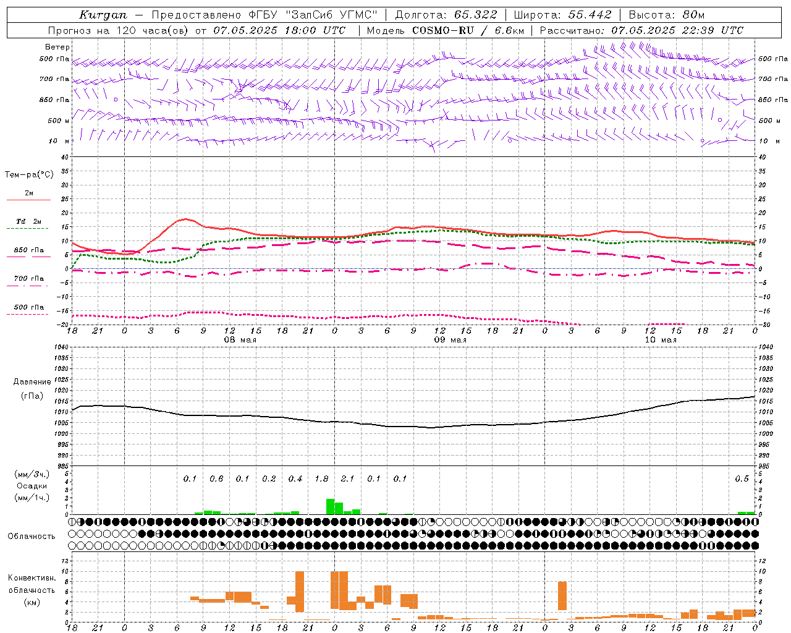Click the "(км)" unit under convective cloudiness
The height and width of the screenshot is (633, 791).
[x=32, y=602]
